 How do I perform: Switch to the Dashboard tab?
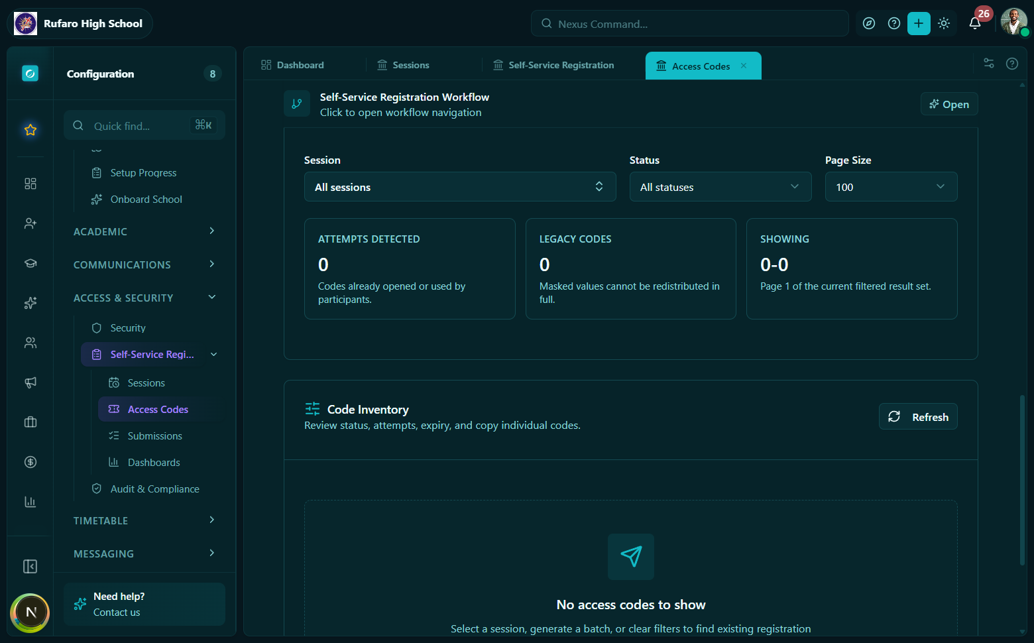tap(292, 65)
